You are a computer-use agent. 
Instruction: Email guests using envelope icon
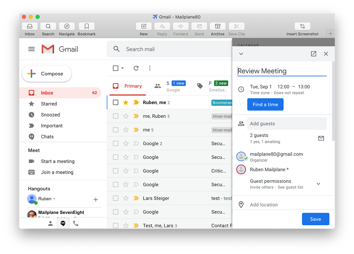pyautogui.click(x=321, y=138)
